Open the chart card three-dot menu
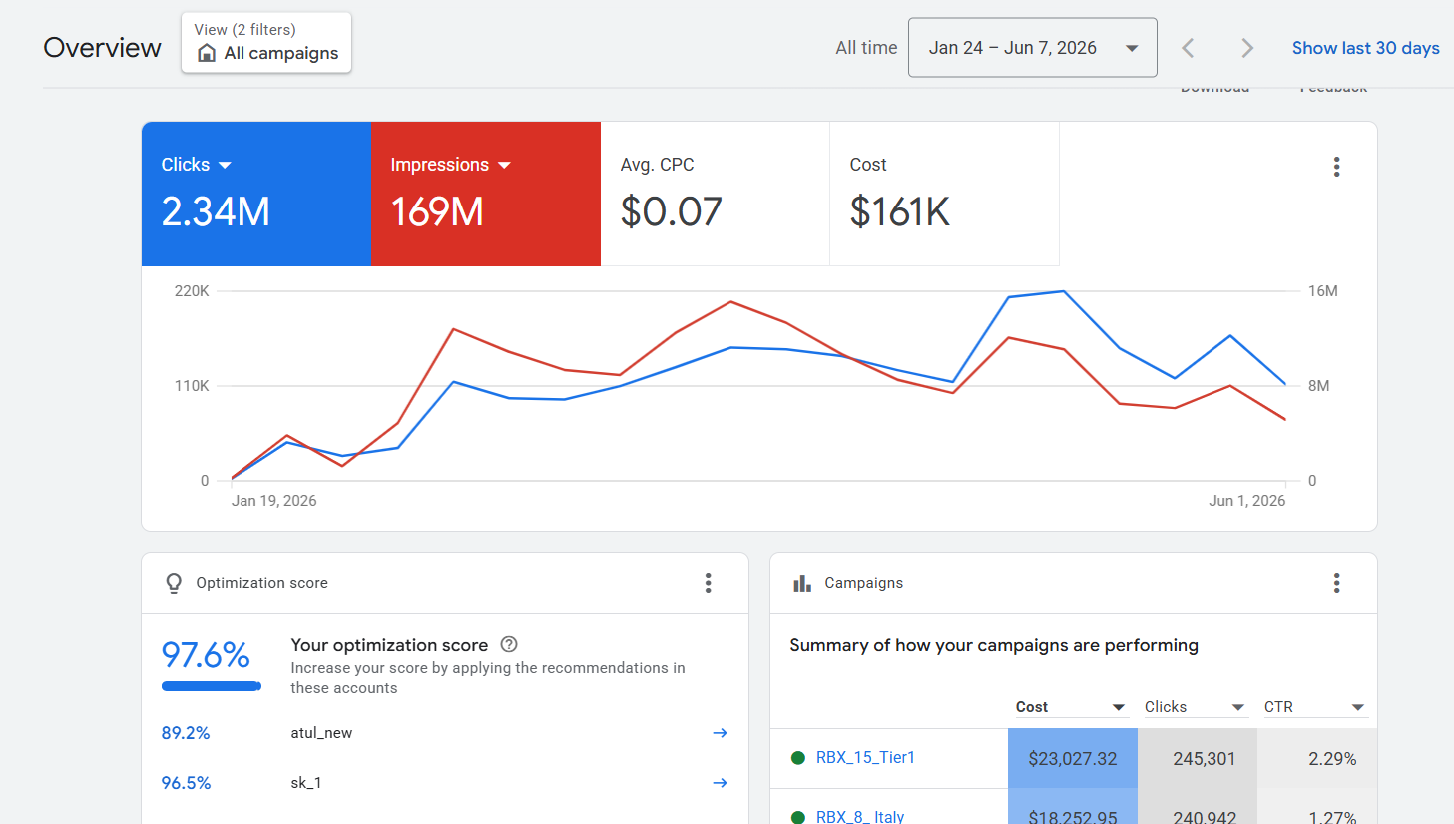The height and width of the screenshot is (824, 1454). (1336, 167)
